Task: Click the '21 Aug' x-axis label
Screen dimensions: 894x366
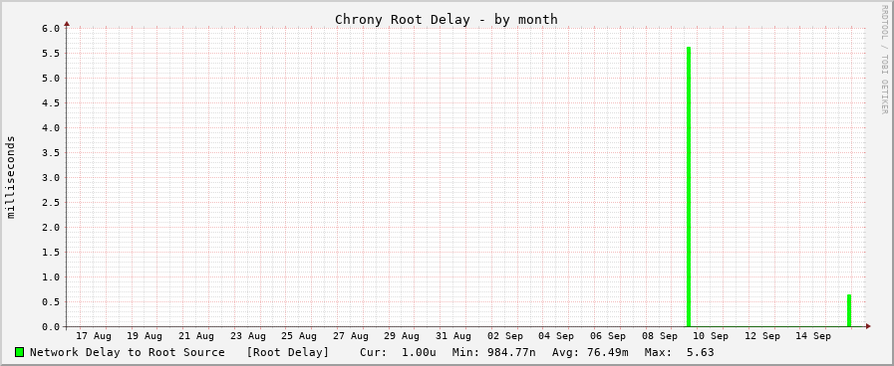Action: tap(196, 336)
